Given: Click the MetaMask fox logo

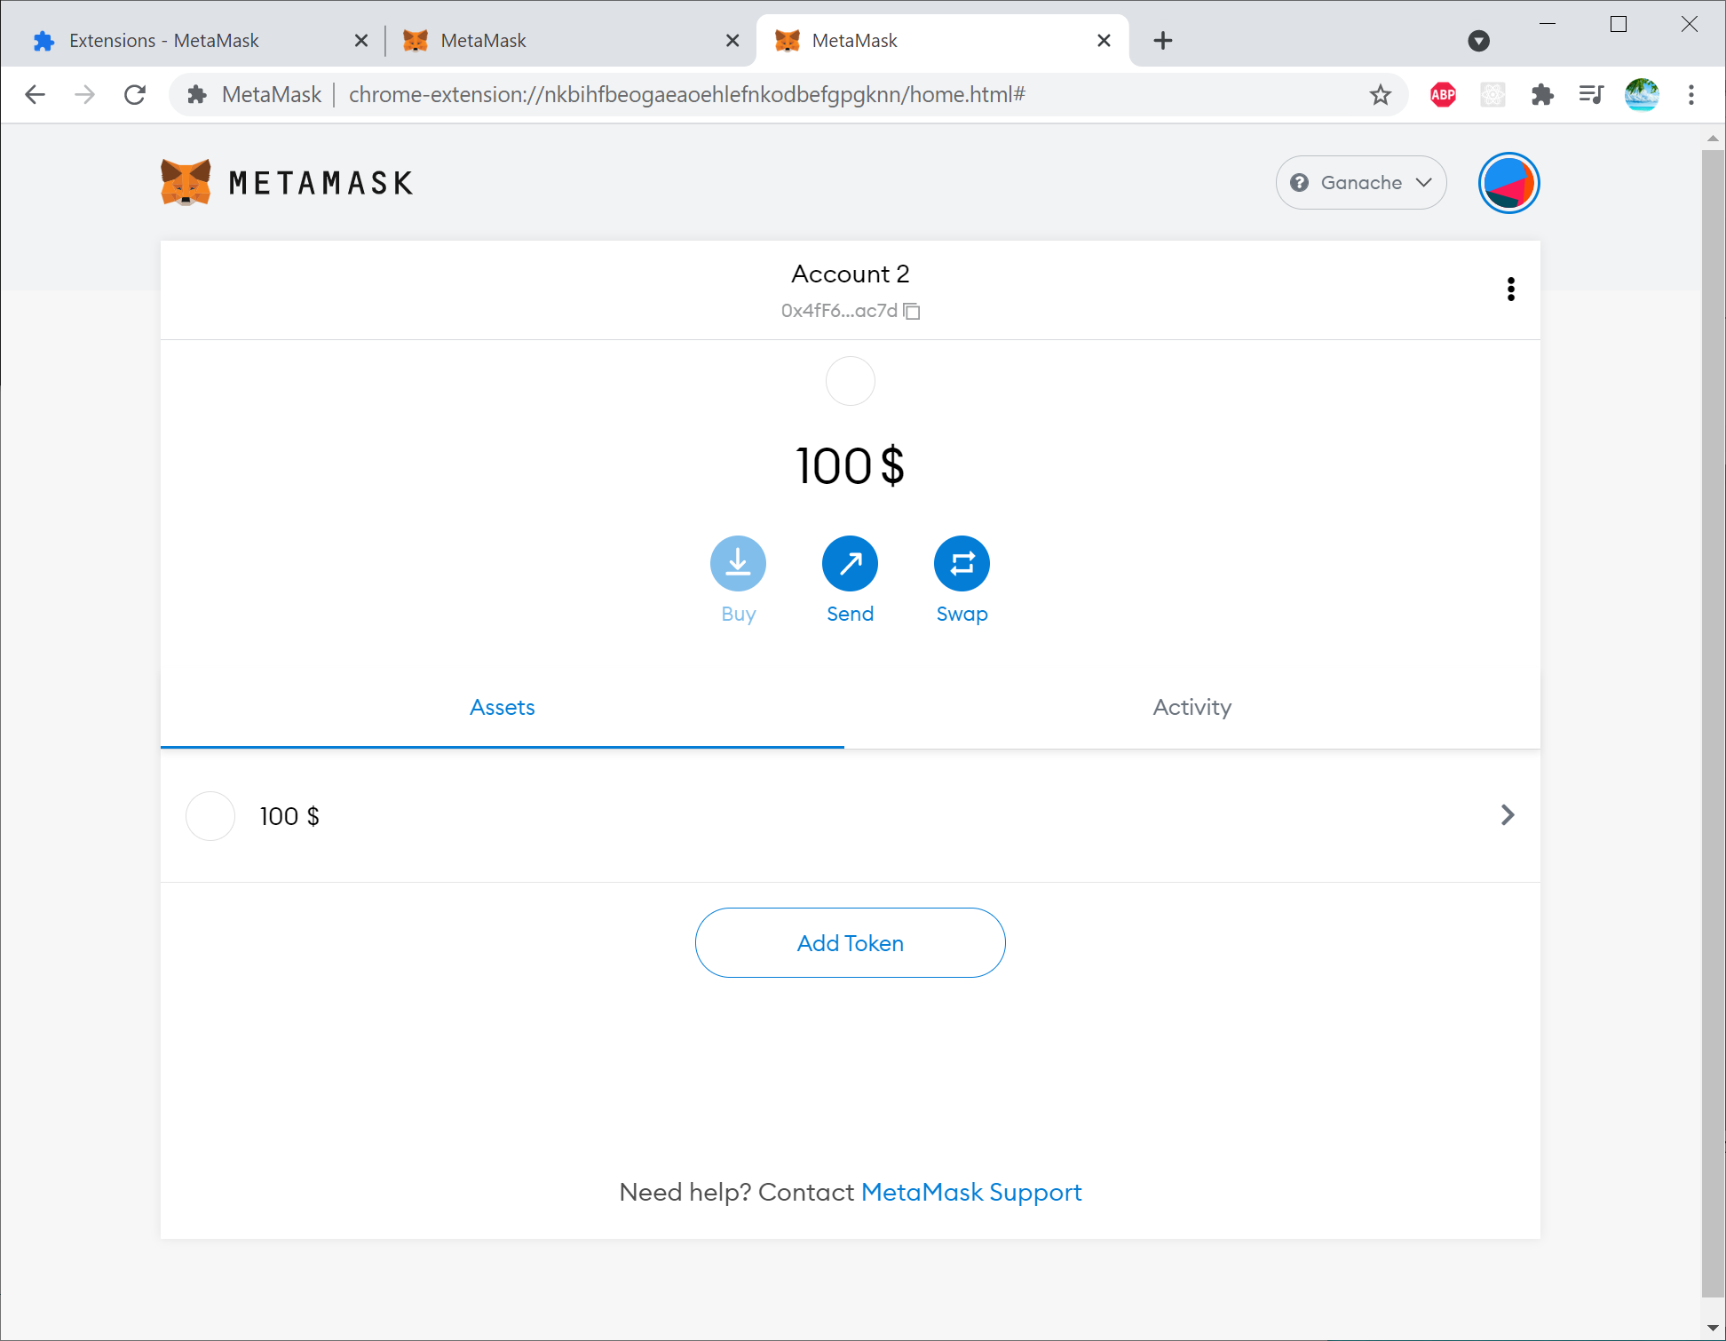Looking at the screenshot, I should [x=186, y=182].
